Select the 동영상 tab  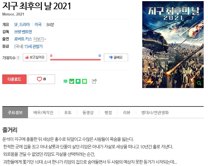click(x=88, y=112)
